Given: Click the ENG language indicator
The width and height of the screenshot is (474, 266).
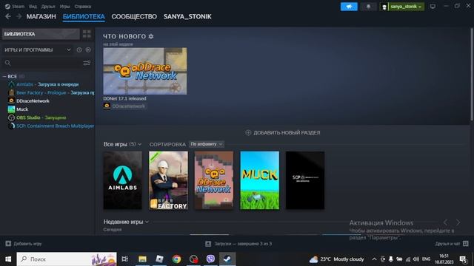Looking at the screenshot, I should coord(426,259).
